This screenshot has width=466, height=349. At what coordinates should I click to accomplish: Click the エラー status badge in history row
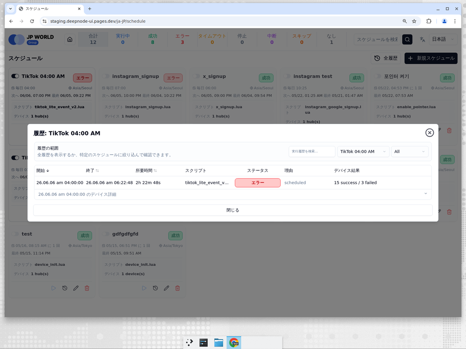258,183
